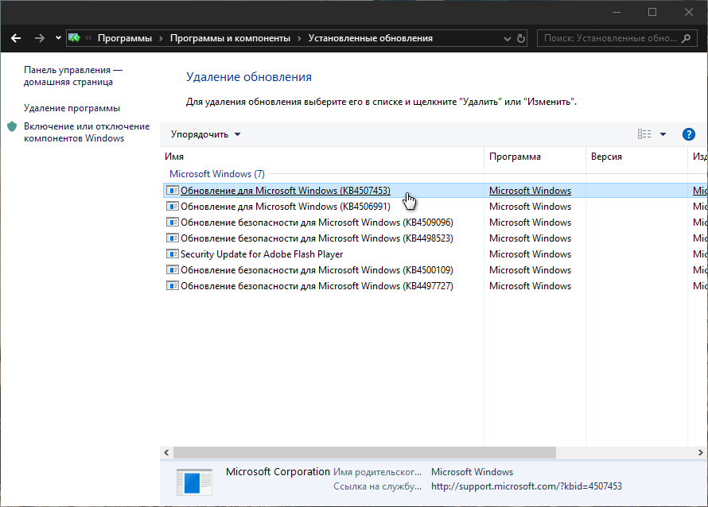Click the icon of update KB4497727
The image size is (708, 507).
coord(172,286)
